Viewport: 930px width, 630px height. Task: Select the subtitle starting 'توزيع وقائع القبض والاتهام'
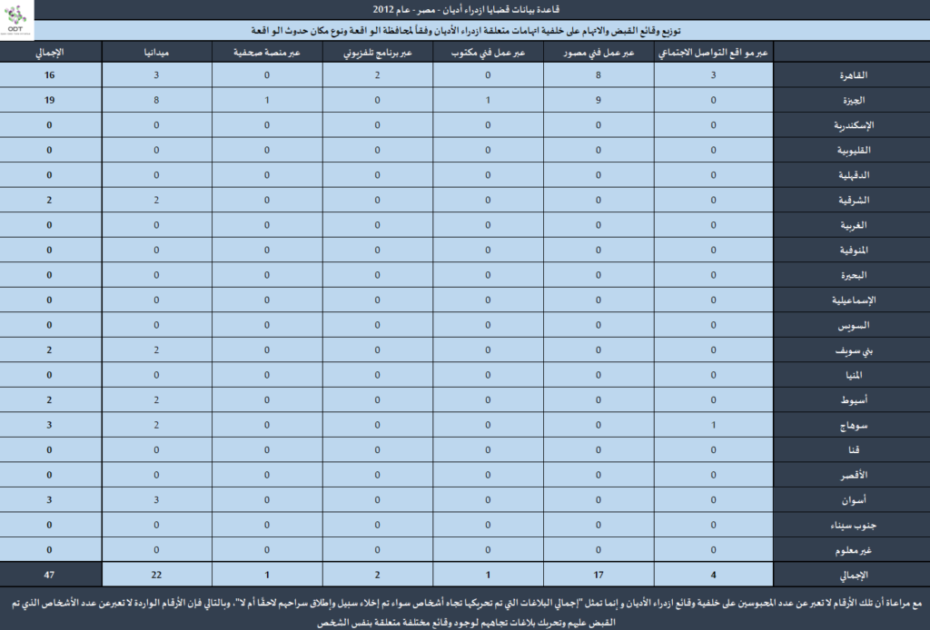point(466,30)
